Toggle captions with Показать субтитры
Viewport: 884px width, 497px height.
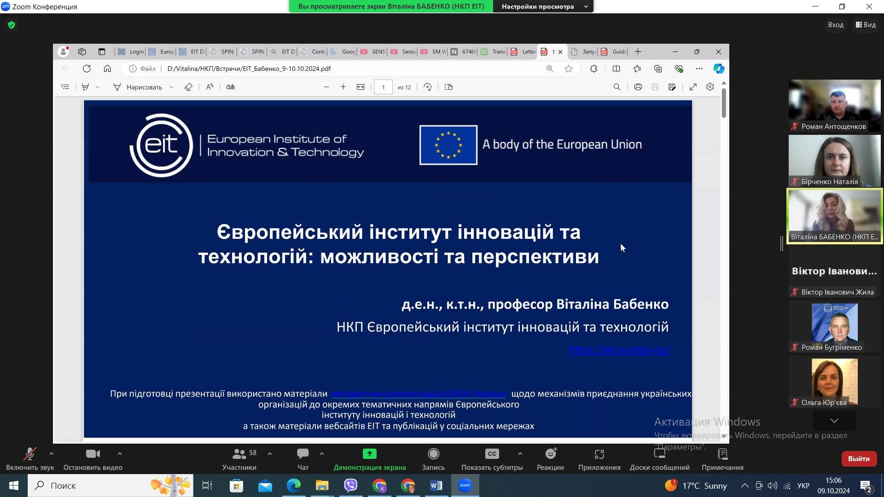[x=492, y=454]
